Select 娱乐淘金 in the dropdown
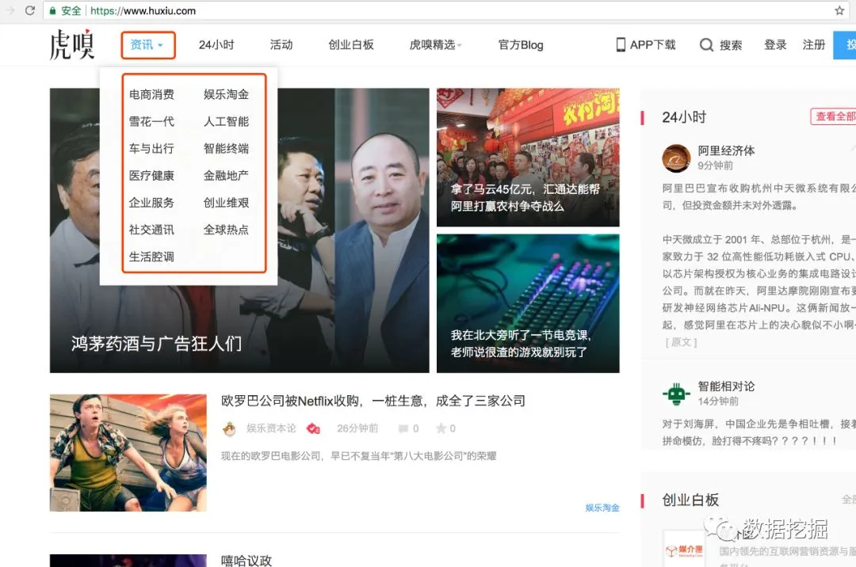This screenshot has width=856, height=567. (x=226, y=94)
